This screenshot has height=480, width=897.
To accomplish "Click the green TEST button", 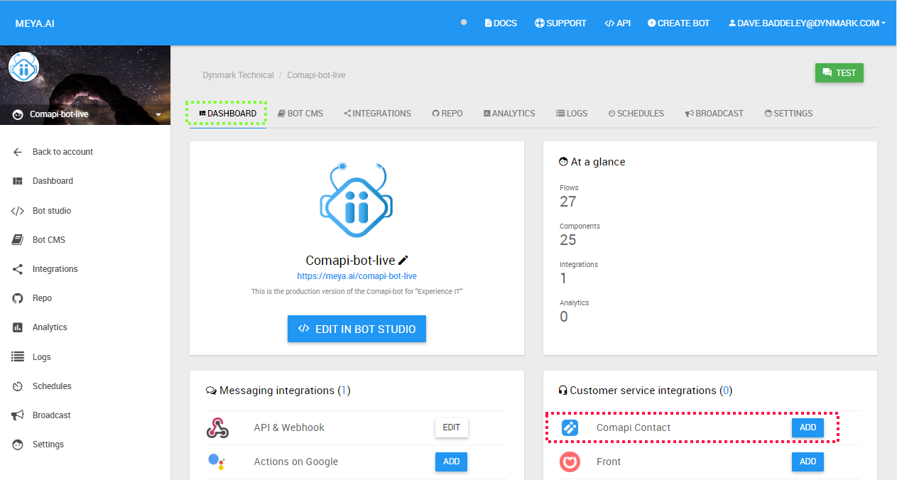I will pyautogui.click(x=839, y=72).
